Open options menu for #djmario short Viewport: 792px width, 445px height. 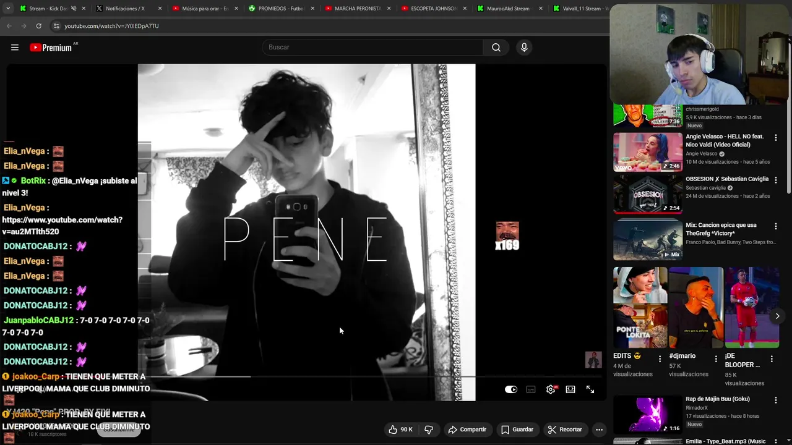pyautogui.click(x=716, y=358)
